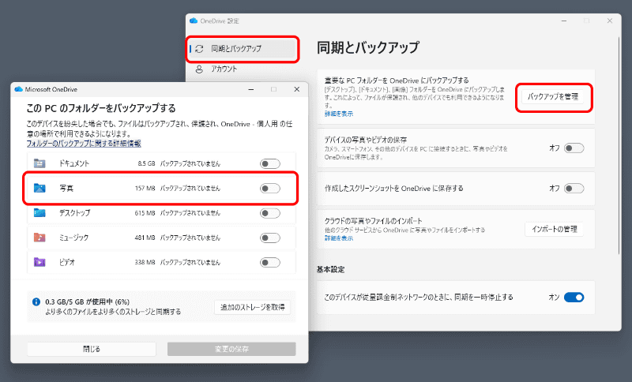Image resolution: width=632 pixels, height=382 pixels.
Task: Click バックアップを管理 button
Action: pyautogui.click(x=552, y=96)
